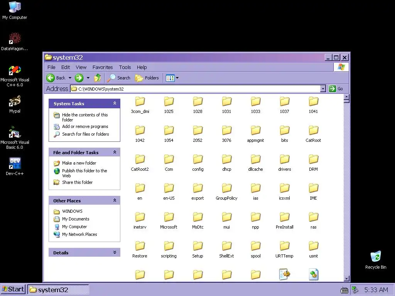The width and height of the screenshot is (395, 296).
Task: Launch the Mypal browser icon
Action: point(15,104)
